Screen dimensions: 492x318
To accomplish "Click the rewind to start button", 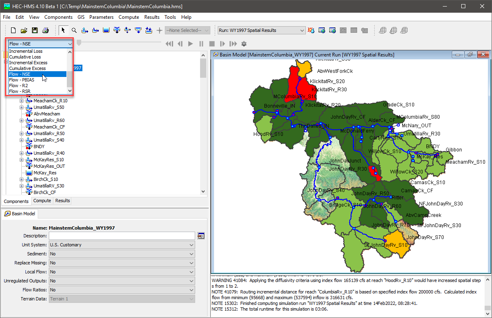I will 169,44.
